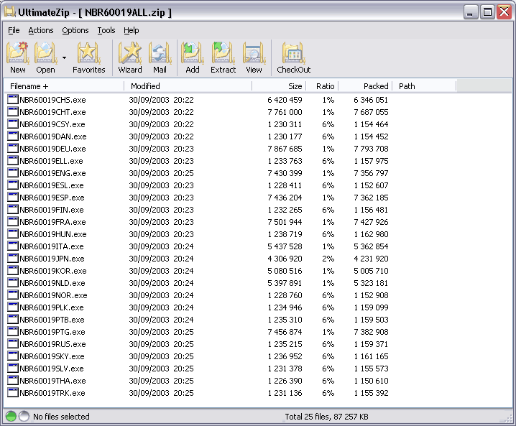Sort by the Ratio column header
This screenshot has width=516, height=426.
pyautogui.click(x=322, y=86)
